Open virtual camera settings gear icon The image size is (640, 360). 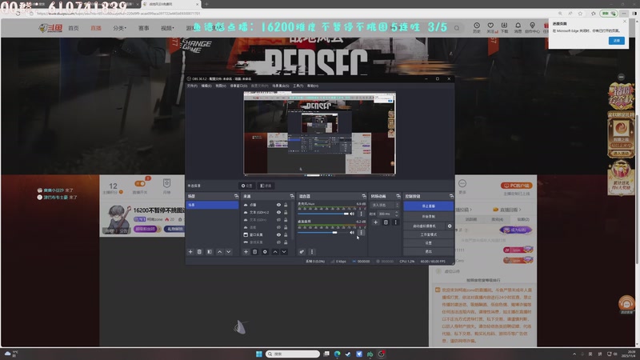(450, 226)
